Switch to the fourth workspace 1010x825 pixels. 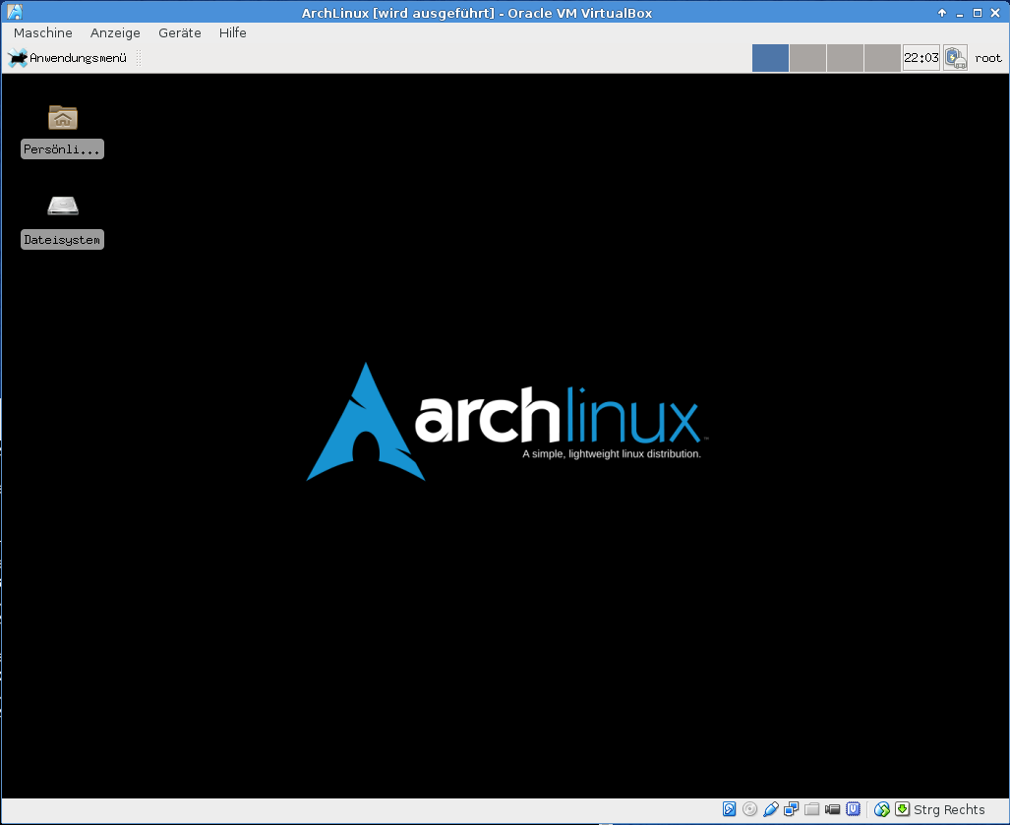point(882,58)
